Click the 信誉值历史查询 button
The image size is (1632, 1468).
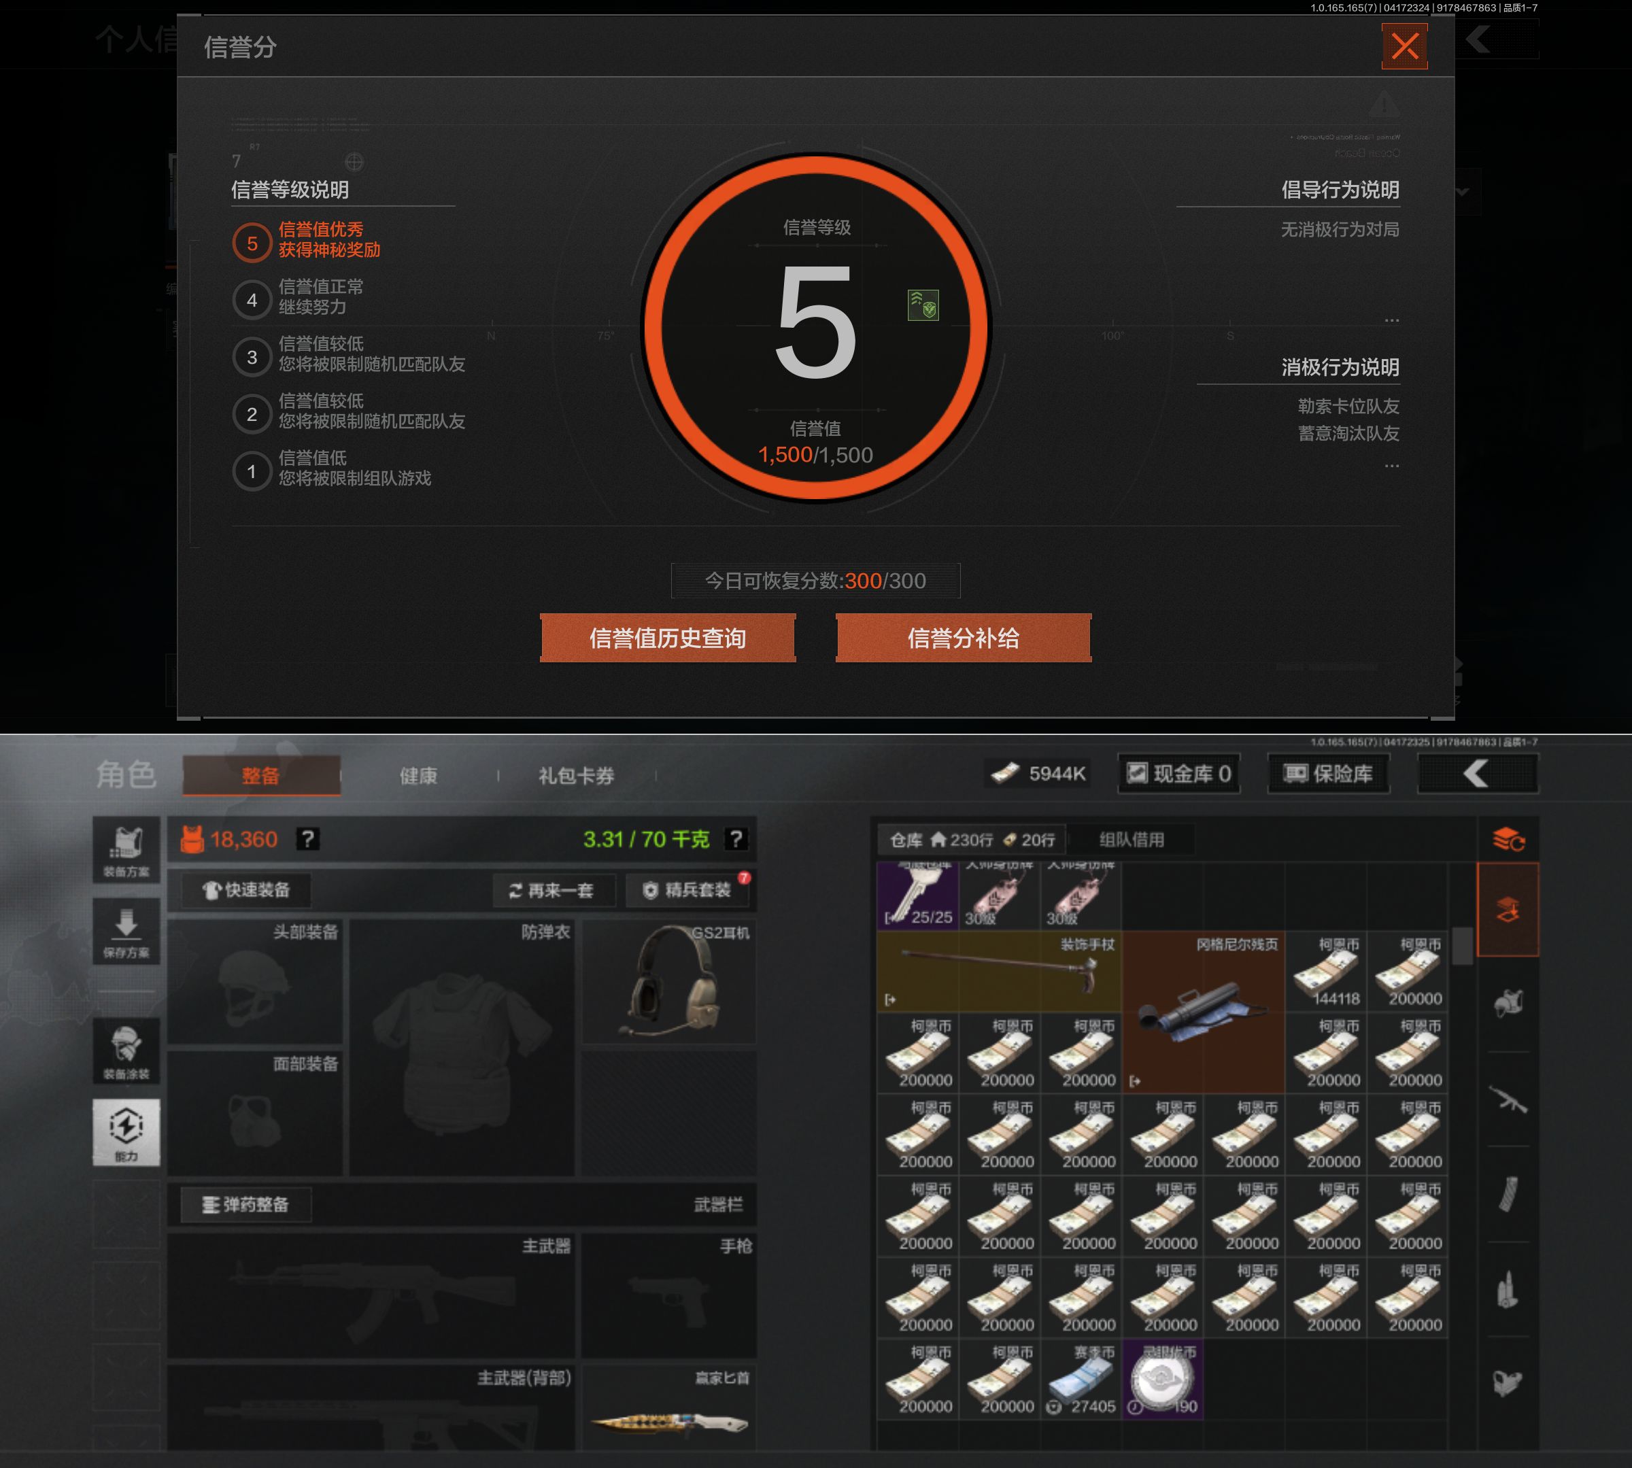[x=667, y=638]
